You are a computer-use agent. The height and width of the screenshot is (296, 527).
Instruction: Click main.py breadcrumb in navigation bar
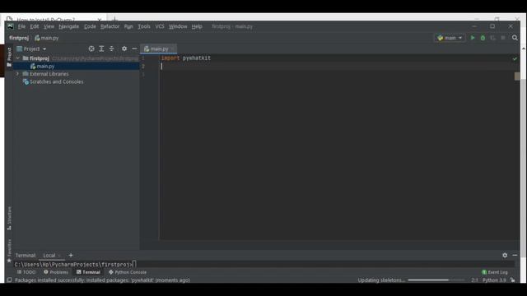click(47, 38)
